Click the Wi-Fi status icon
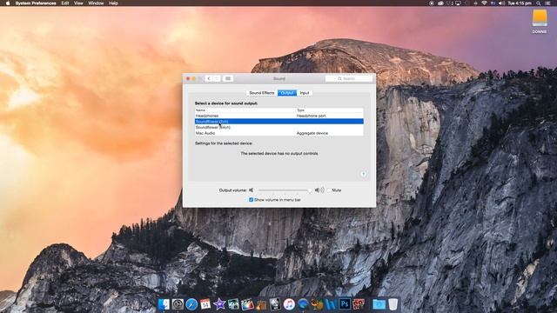 click(484, 3)
